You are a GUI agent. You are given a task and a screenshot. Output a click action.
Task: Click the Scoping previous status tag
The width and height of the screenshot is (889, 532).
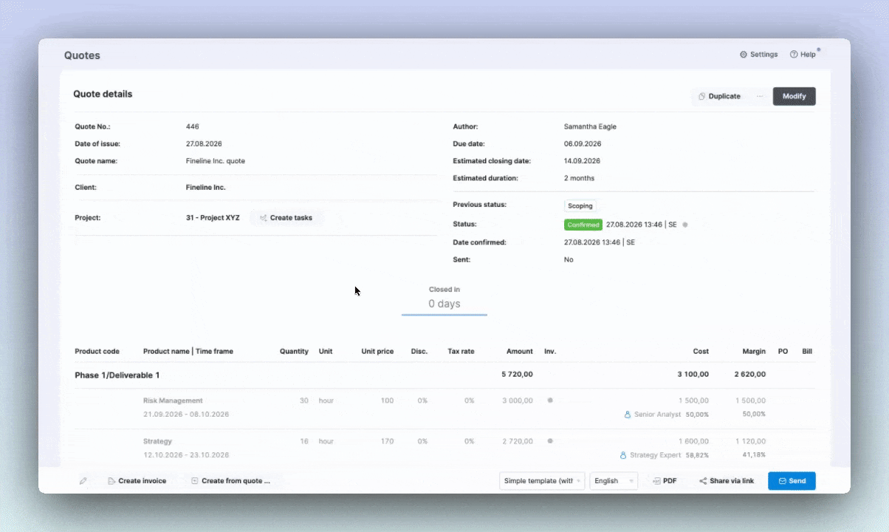(580, 206)
